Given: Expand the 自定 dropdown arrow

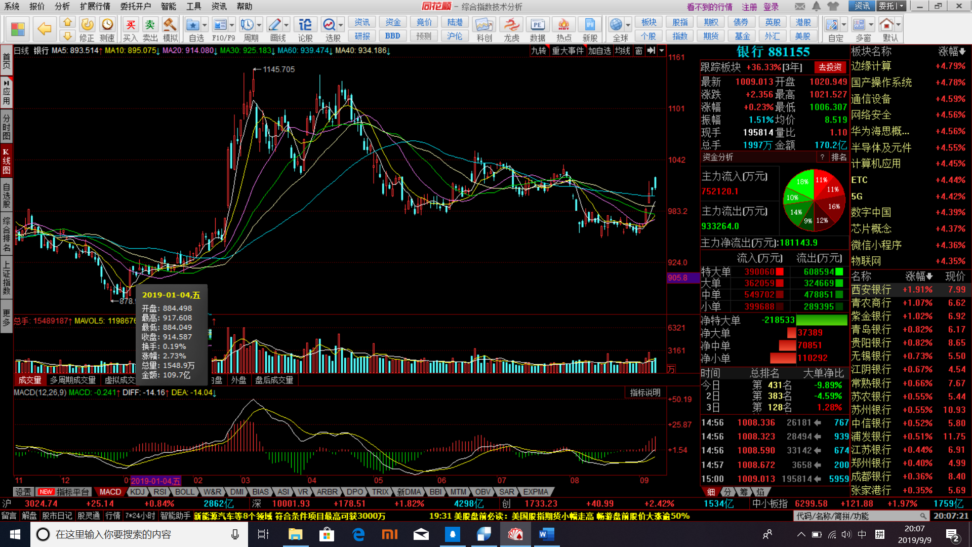Looking at the screenshot, I should coord(844,24).
